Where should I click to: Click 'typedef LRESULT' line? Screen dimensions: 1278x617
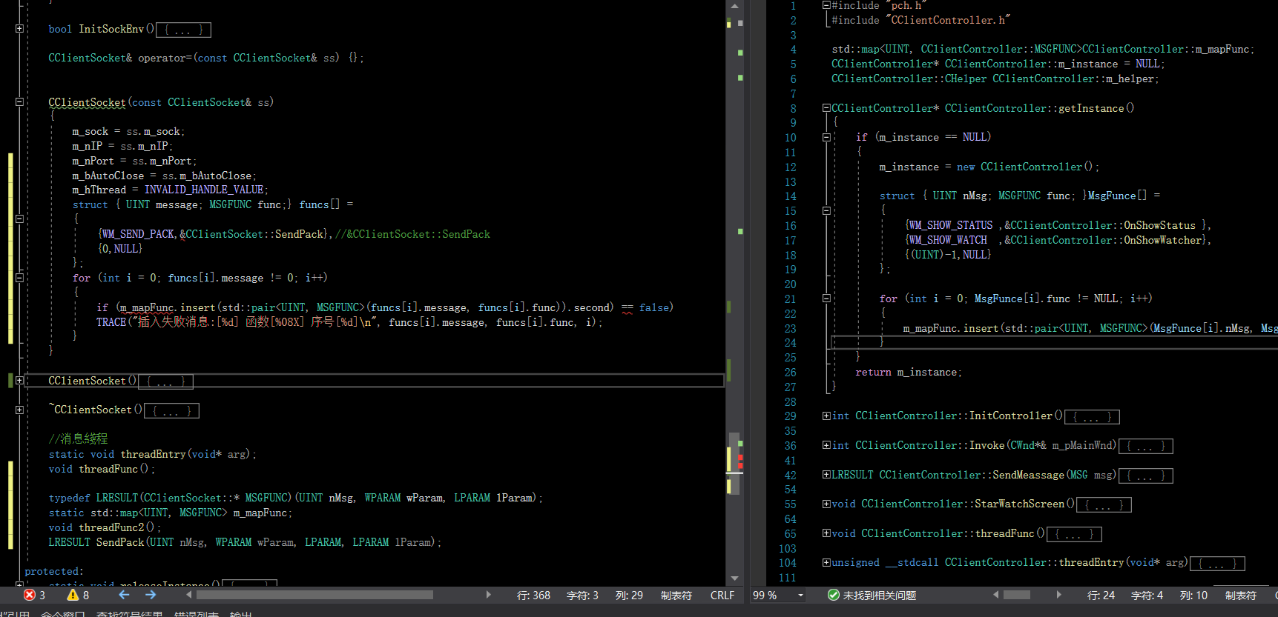[295, 498]
